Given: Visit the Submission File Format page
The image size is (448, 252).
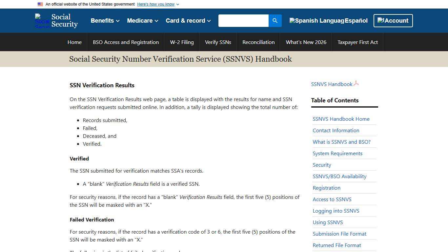Looking at the screenshot, I should click(339, 234).
